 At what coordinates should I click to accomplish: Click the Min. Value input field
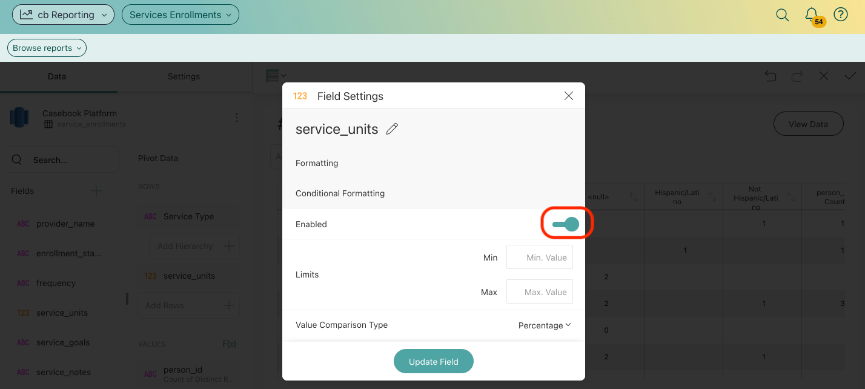539,258
